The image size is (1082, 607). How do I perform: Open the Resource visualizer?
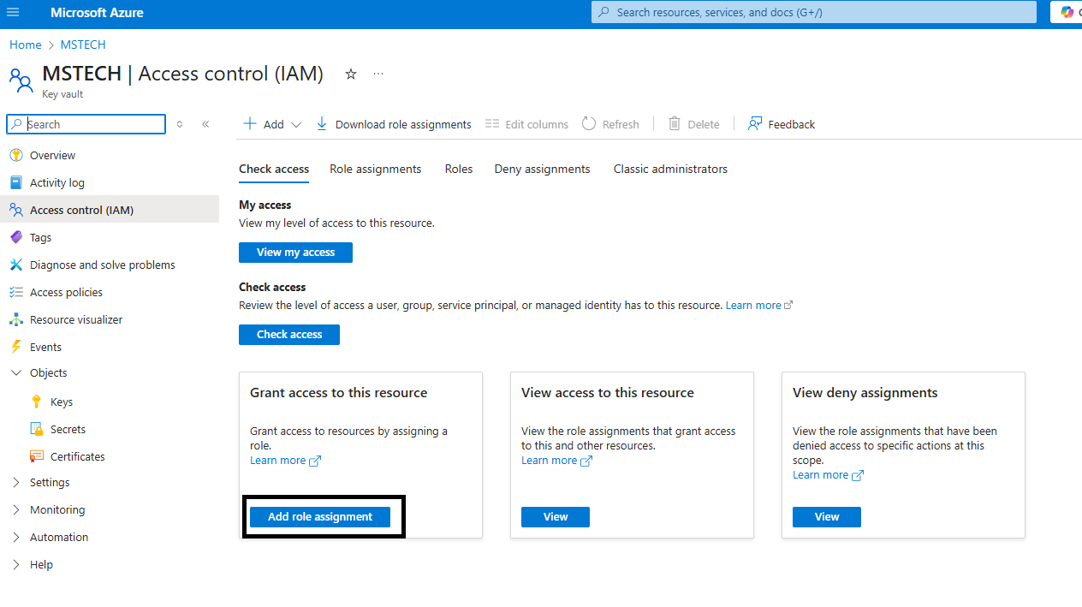pos(76,318)
